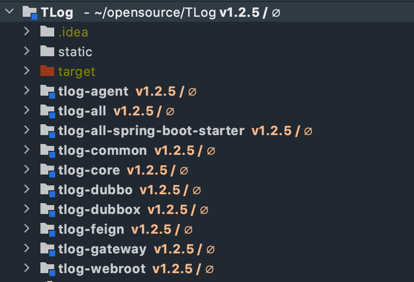Select the tlog-dubbox module name
Screen dimensions: 414x282
click(99, 210)
